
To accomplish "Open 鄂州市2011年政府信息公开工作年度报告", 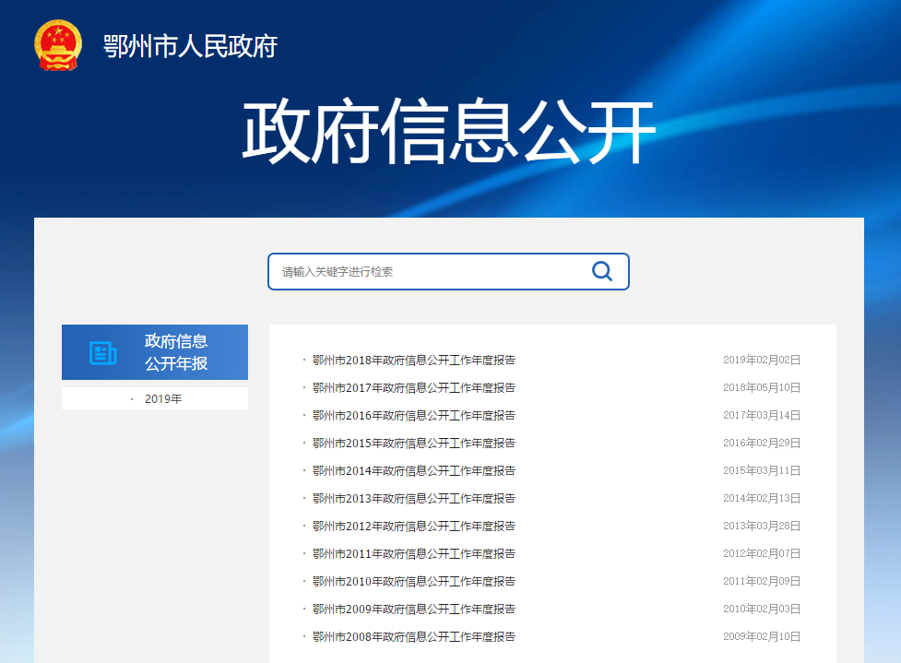I will coord(414,553).
